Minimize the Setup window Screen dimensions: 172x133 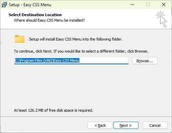pyautogui.click(x=132, y=5)
